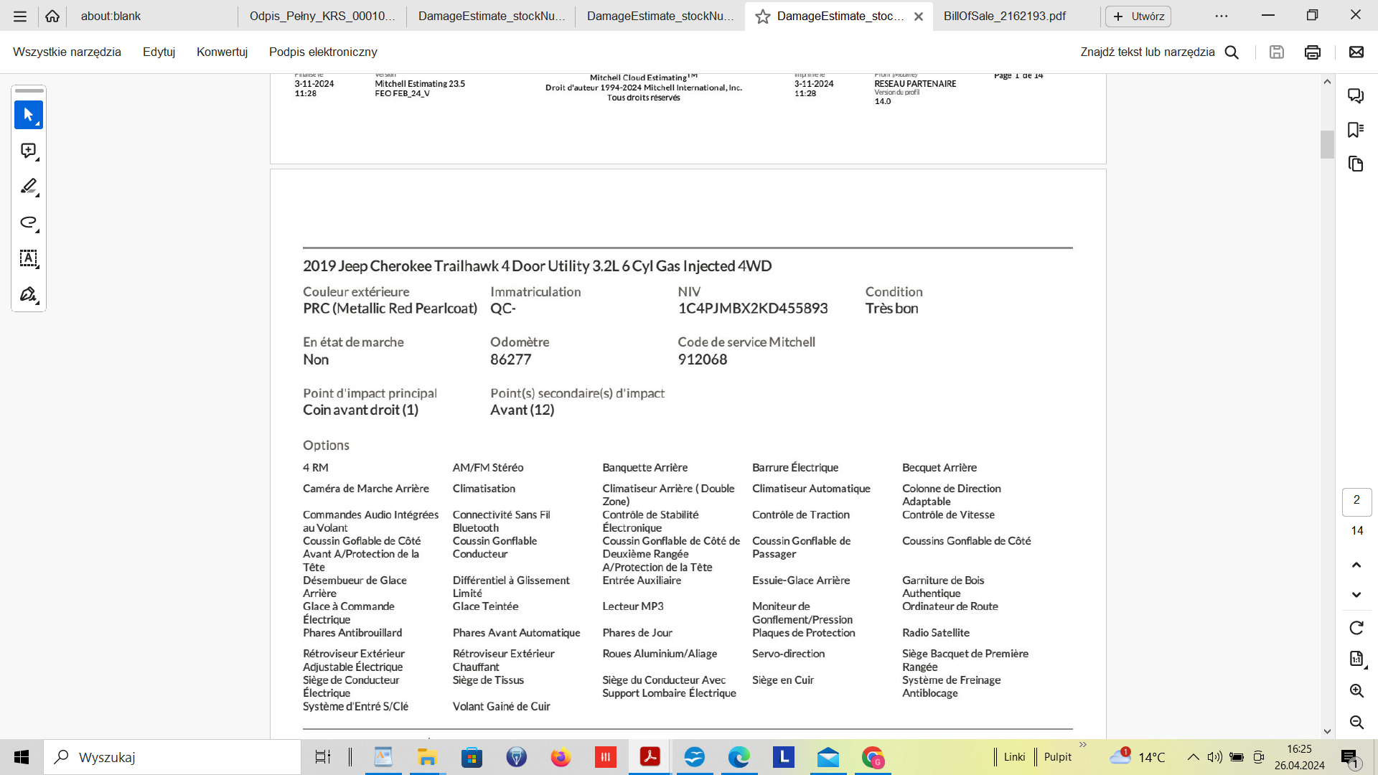Open the Konwertuj menu

(222, 52)
